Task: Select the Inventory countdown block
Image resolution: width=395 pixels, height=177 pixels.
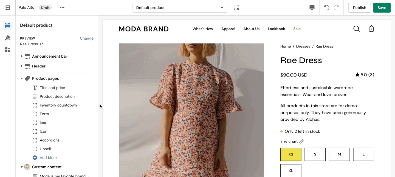Action: coord(58,105)
